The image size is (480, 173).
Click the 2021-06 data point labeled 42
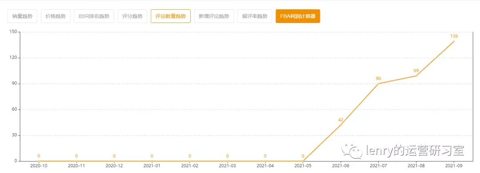pyautogui.click(x=341, y=125)
